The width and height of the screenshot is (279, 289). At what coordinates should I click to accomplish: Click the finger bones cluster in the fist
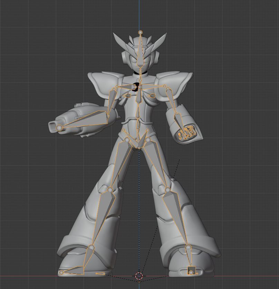(186, 132)
